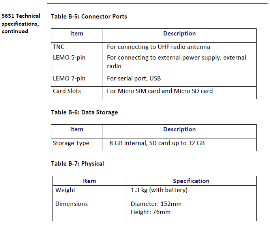Click the Table B-6: Data Storage heading
270x226 pixels.
click(84, 112)
